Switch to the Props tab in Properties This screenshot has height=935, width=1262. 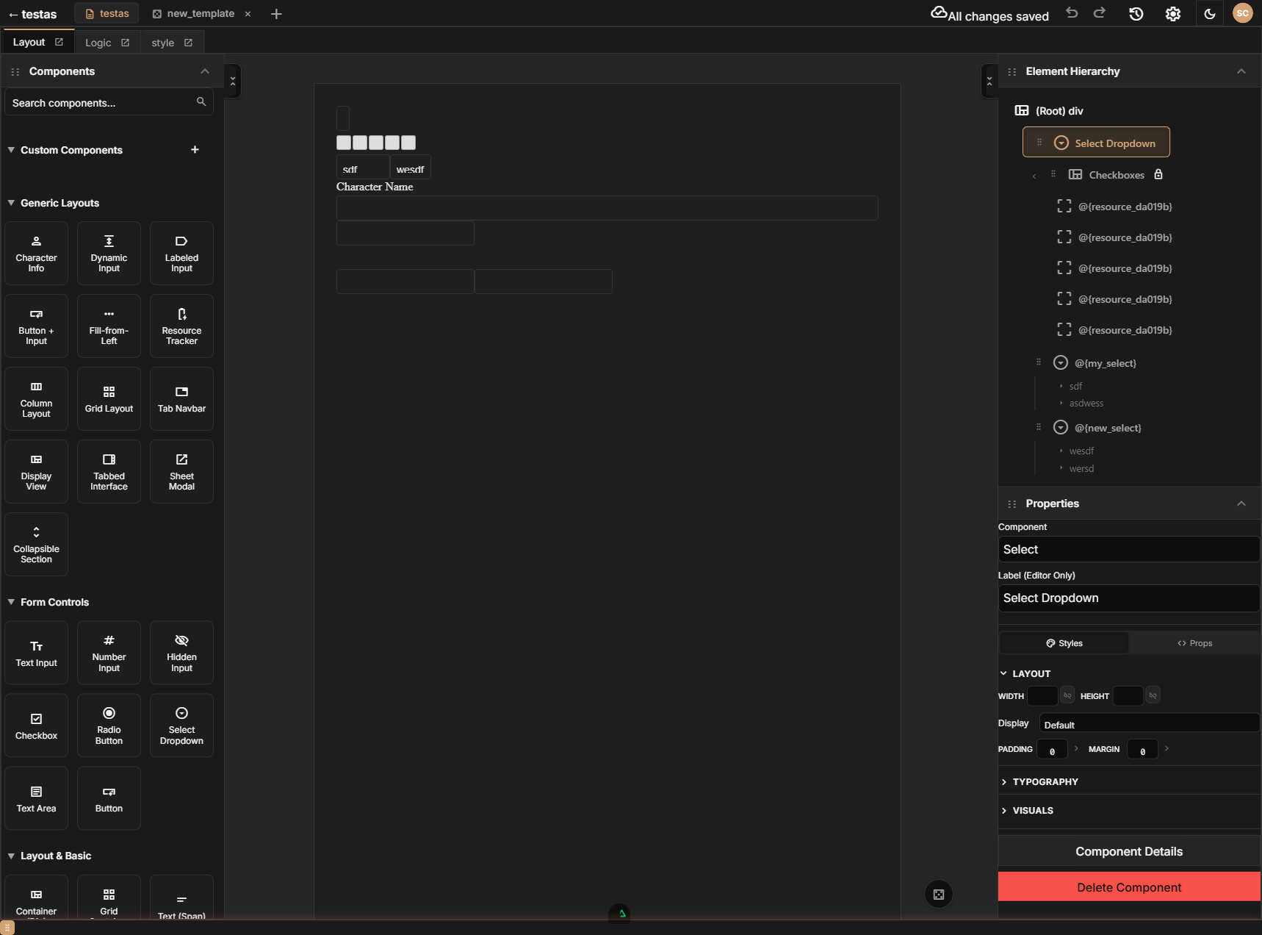pos(1194,642)
